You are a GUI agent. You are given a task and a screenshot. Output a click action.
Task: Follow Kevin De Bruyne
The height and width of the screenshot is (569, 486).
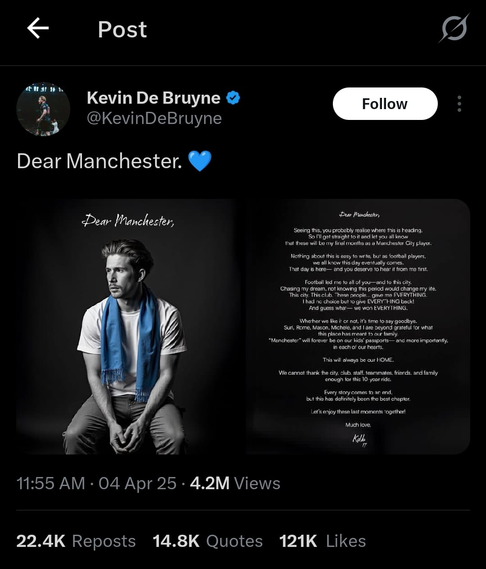point(385,104)
